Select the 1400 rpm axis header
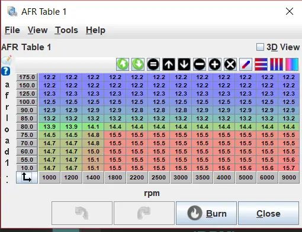This screenshot has height=232, width=302. (93, 177)
